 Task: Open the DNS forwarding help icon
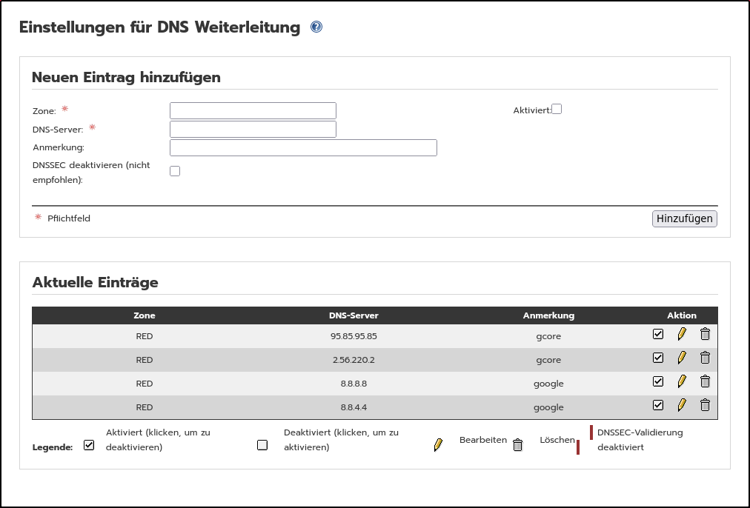[316, 27]
